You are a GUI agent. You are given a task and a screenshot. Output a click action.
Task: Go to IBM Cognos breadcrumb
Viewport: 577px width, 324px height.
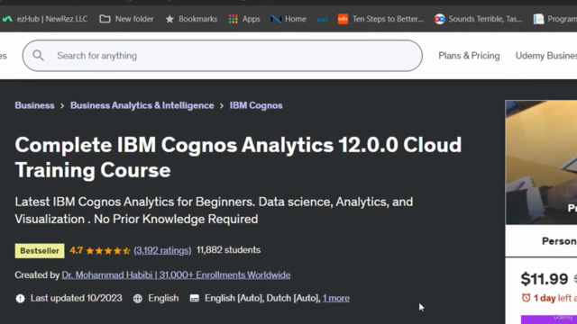click(256, 105)
